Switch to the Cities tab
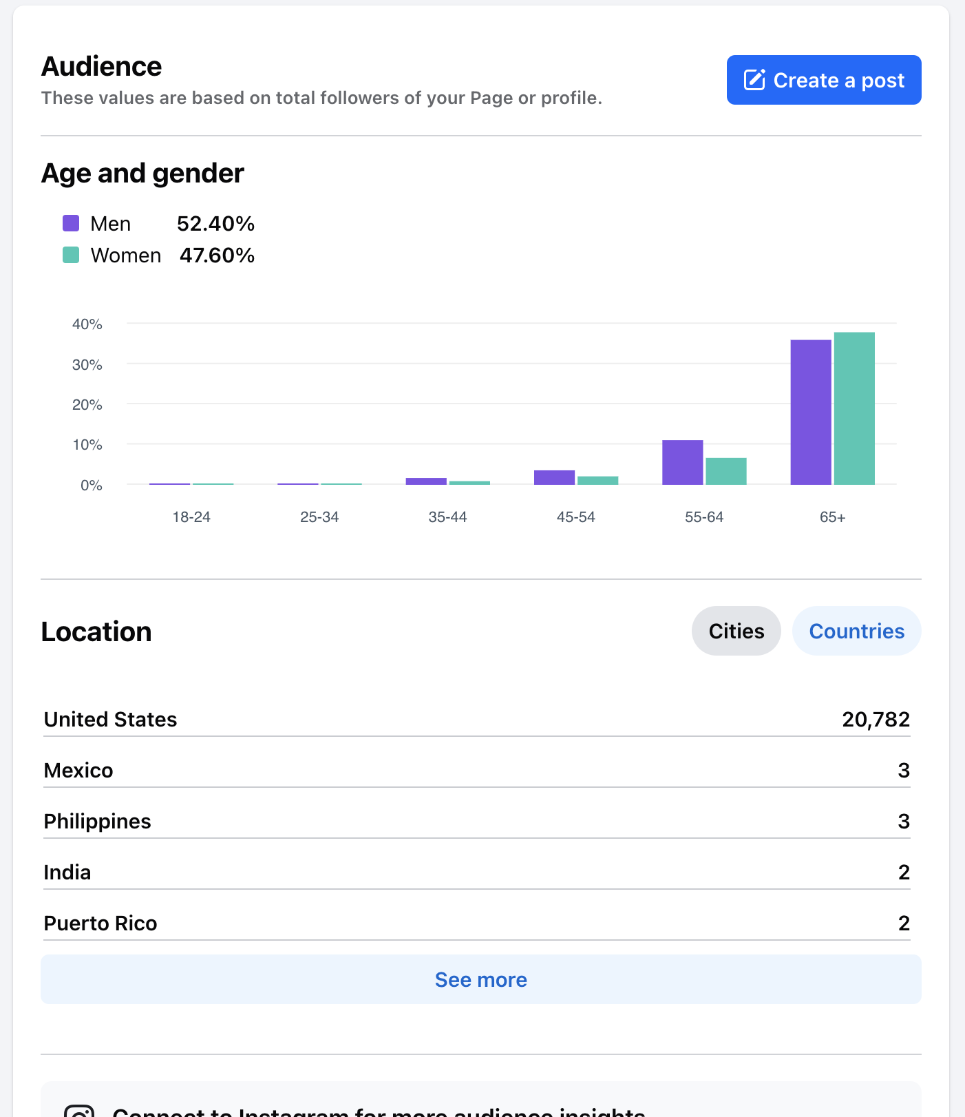 pos(736,631)
